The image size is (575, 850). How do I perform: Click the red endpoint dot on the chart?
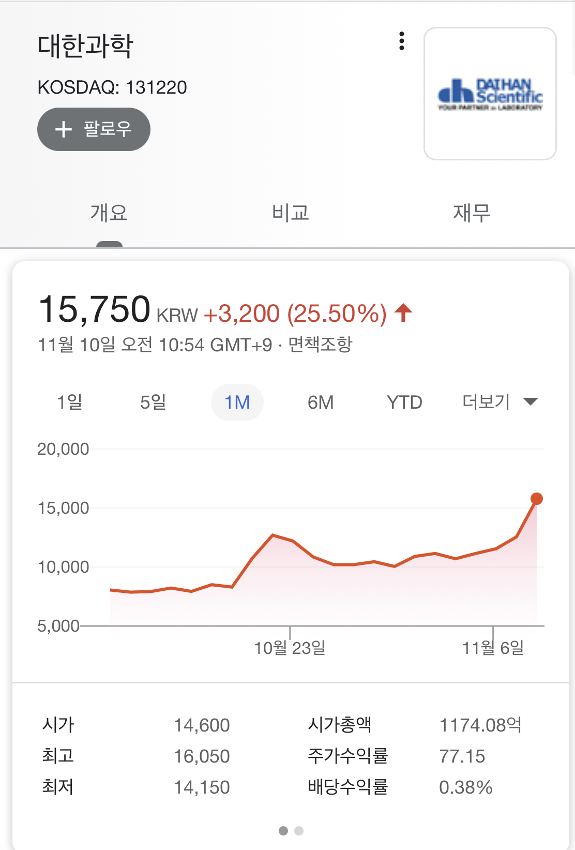click(x=537, y=499)
